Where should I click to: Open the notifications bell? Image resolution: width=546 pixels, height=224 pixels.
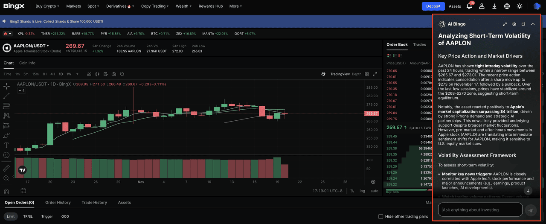point(469,6)
